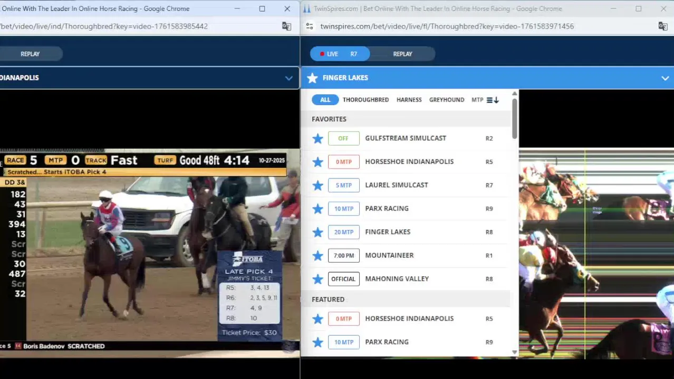
Task: Sort tracks by MTP sort icon
Action: coord(493,100)
